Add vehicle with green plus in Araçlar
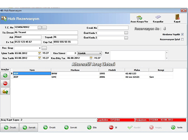The width and height of the screenshot is (188, 140). click(x=5, y=76)
